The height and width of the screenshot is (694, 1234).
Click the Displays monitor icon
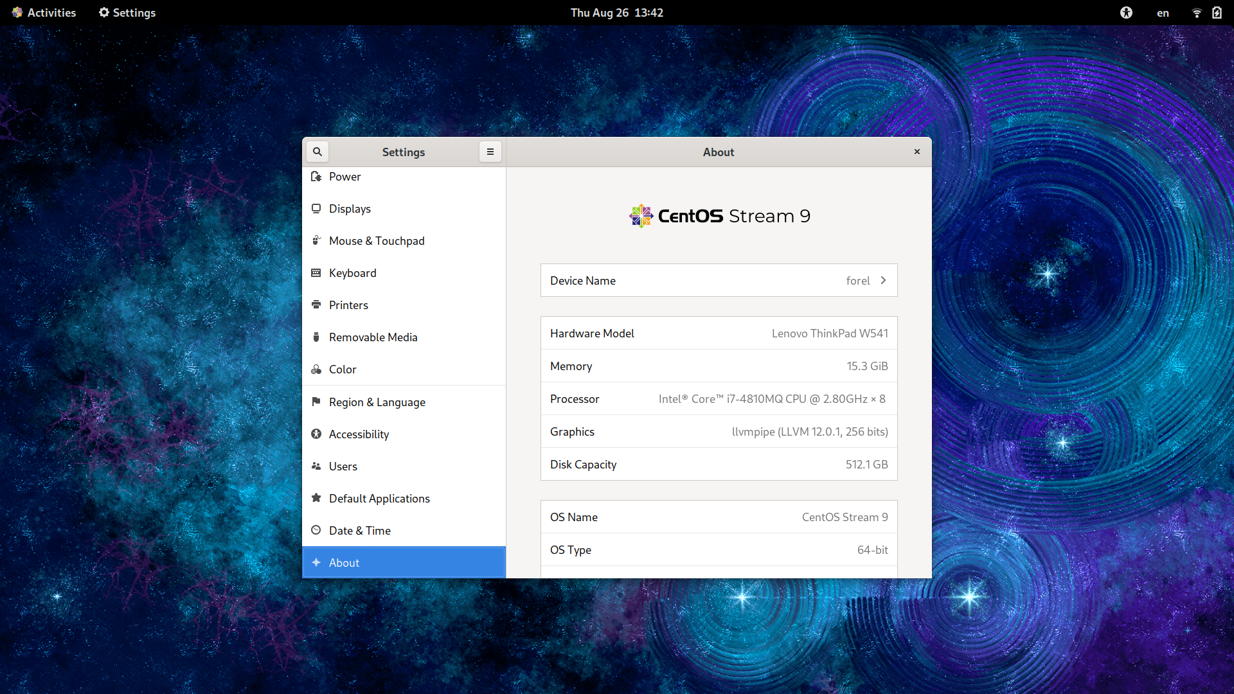point(316,209)
